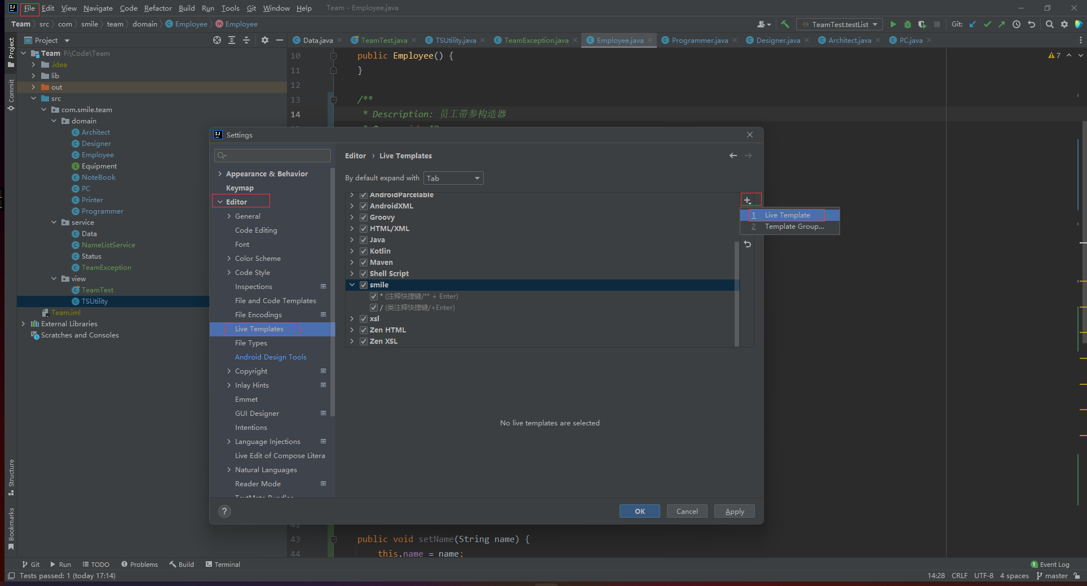Toggle the Groovy templates checkbox
Viewport: 1087px width, 586px height.
(364, 217)
